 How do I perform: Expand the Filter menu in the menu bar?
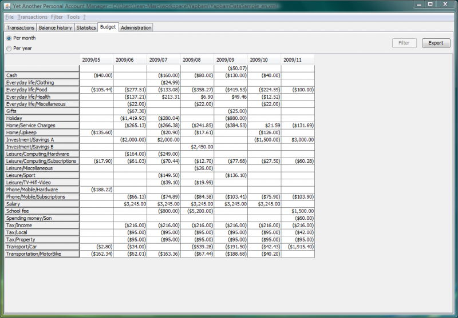pos(57,17)
